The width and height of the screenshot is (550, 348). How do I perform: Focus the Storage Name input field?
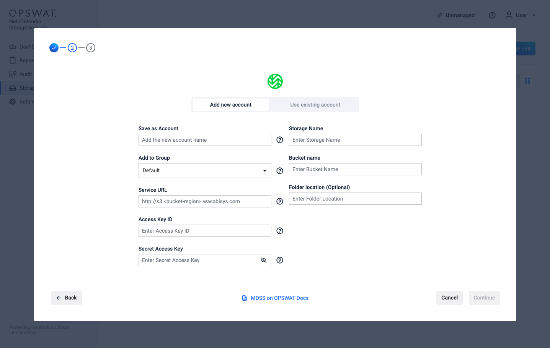point(355,140)
